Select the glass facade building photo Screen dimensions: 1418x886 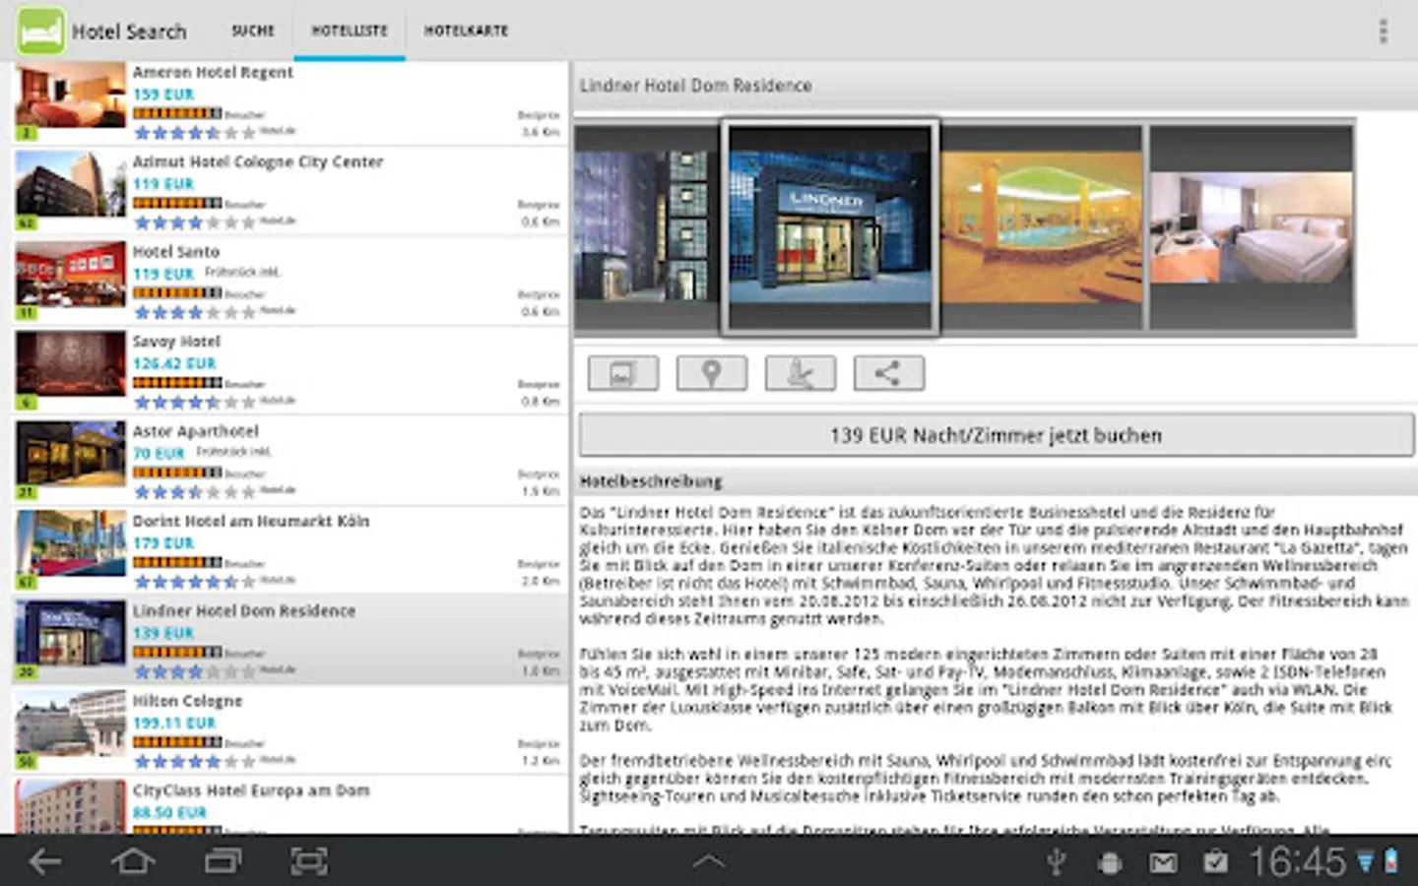tap(646, 227)
